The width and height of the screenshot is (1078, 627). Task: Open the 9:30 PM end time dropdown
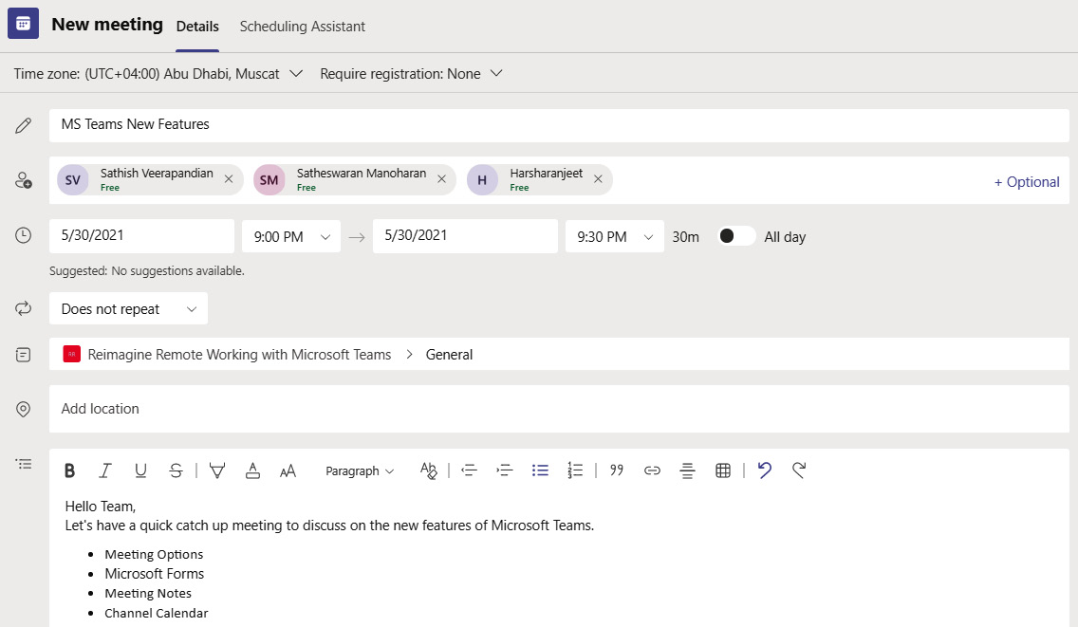click(615, 236)
